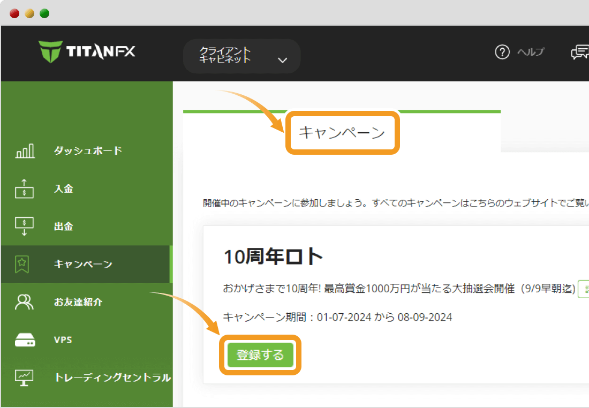
Task: Click the トレーディングセントラル monitor chart icon
Action: (x=24, y=377)
